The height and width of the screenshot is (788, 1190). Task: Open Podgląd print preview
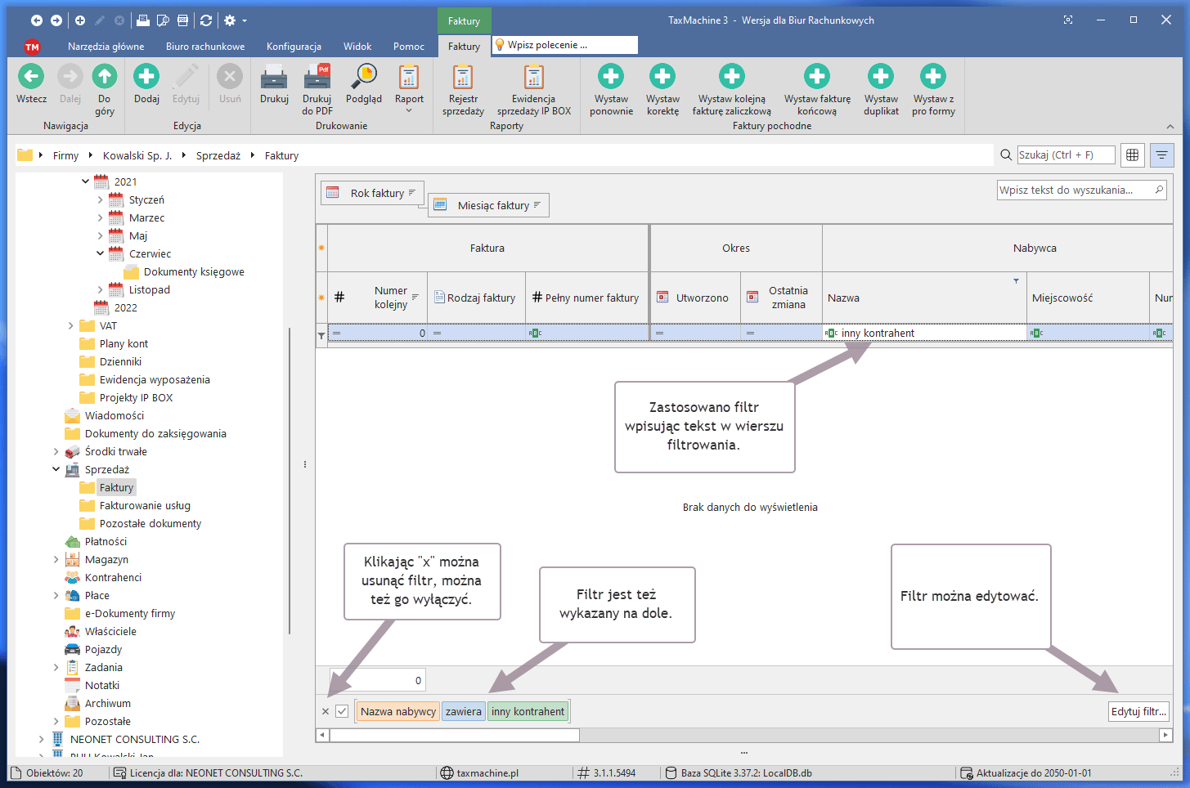tap(363, 78)
